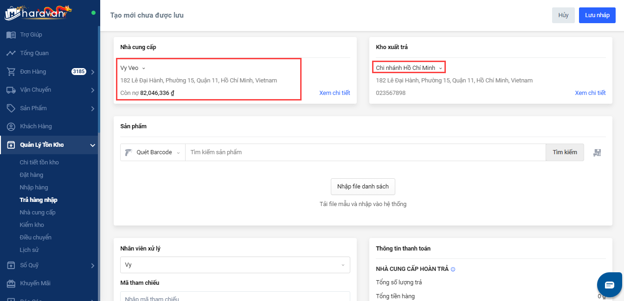Open the Nhân viên xử lý dropdown
The width and height of the screenshot is (624, 301).
[235, 265]
